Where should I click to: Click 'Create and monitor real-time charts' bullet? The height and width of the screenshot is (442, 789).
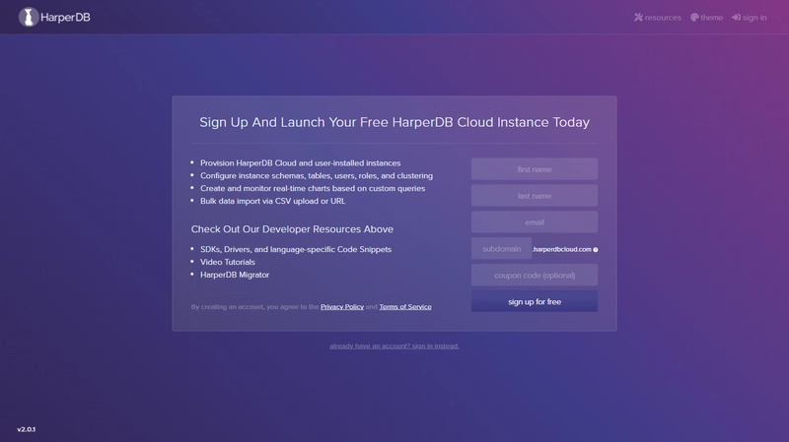click(x=313, y=188)
